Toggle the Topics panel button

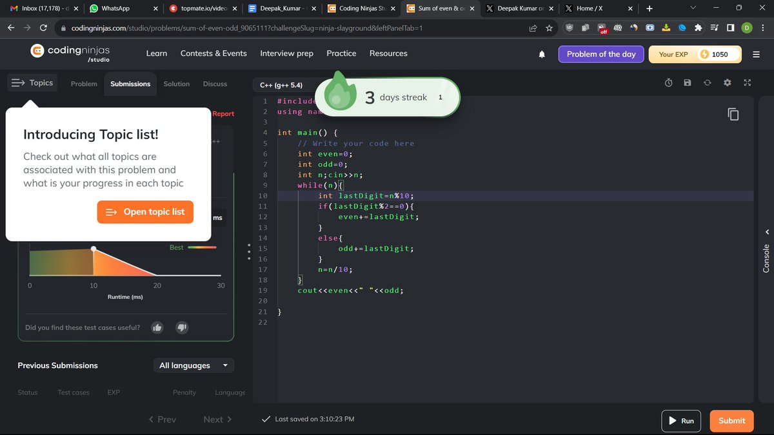coord(32,83)
